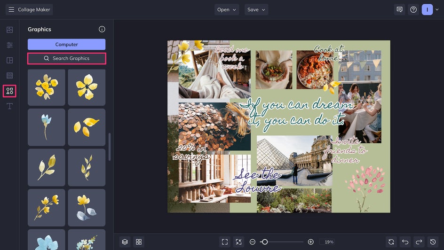Viewport: 444px width, 250px height.
Task: Select the pink watercolor flower graphic on canvas
Action: click(365, 188)
